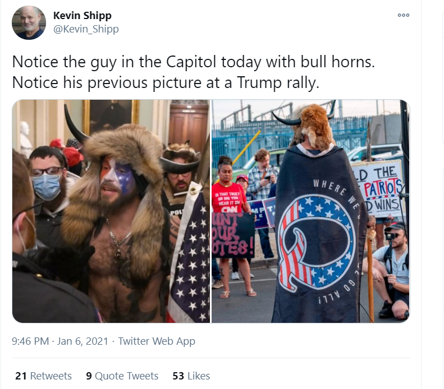Click the second line mentioning Trump rally
The image size is (444, 389).
[x=166, y=83]
